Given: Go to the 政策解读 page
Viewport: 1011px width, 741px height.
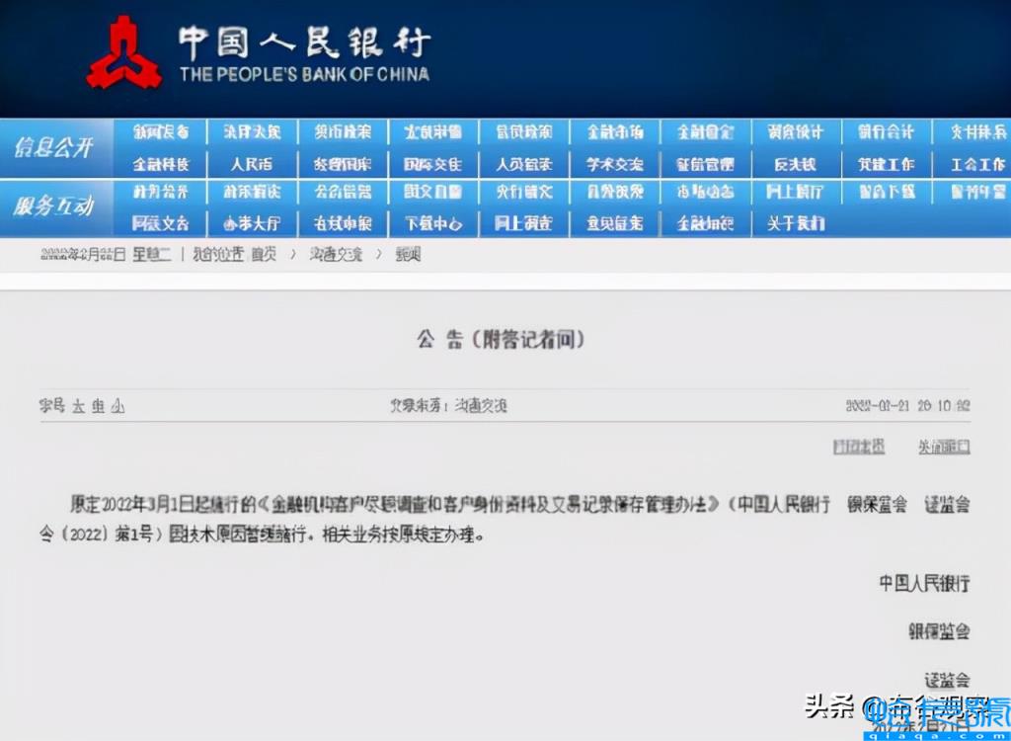Looking at the screenshot, I should point(252,192).
